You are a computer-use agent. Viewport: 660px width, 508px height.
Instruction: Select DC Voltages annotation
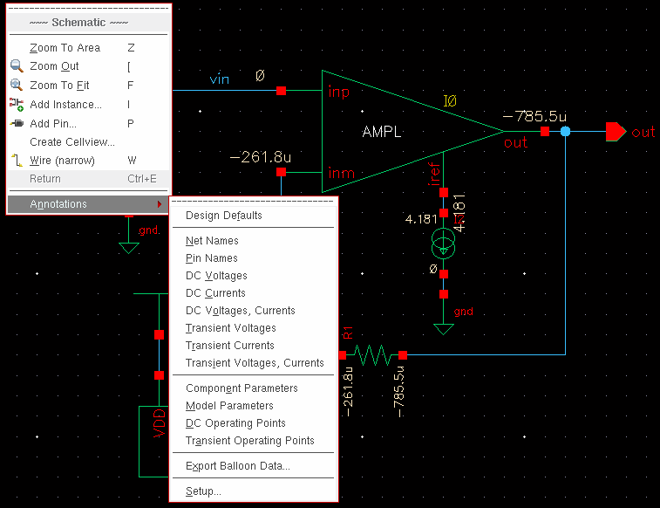click(x=216, y=276)
